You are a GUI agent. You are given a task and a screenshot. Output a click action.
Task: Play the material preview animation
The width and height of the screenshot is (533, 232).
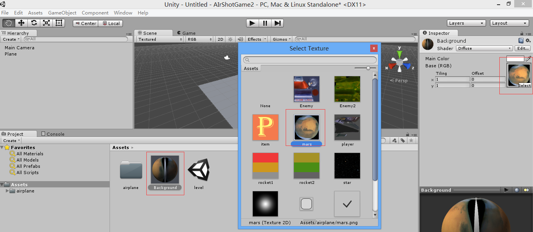pyautogui.click(x=506, y=190)
